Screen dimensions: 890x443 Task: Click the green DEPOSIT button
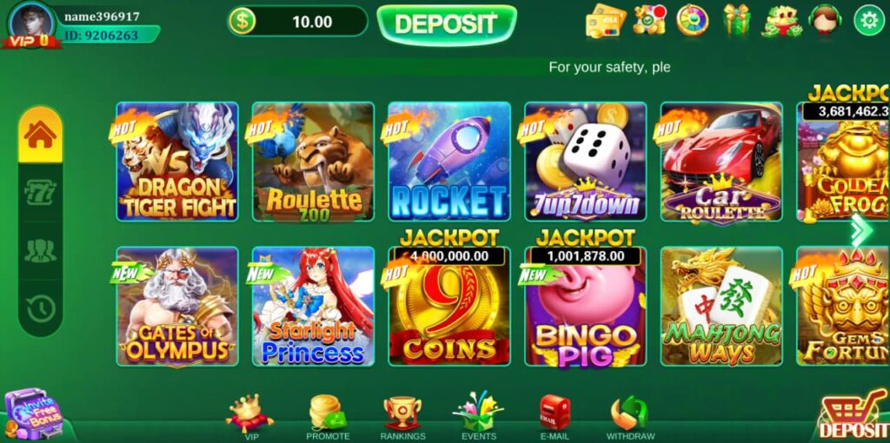click(447, 23)
